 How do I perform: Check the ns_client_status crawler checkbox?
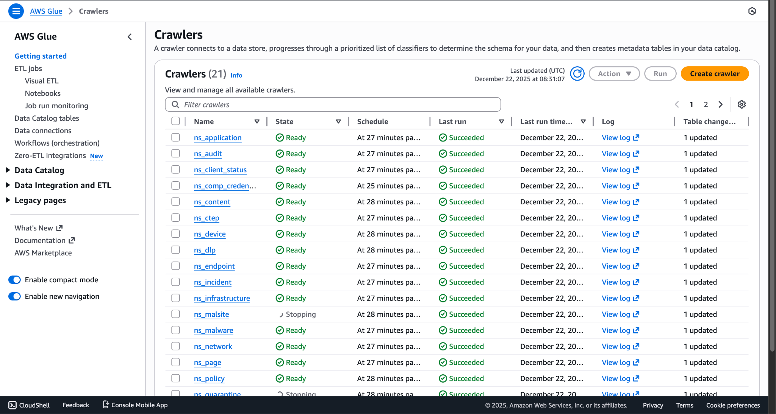(175, 170)
